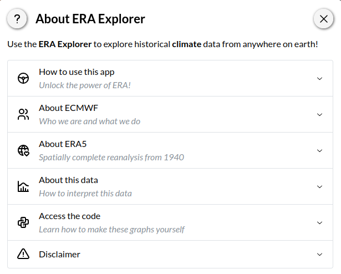
Task: Close the About ERA Explorer dialog
Action: tap(323, 19)
